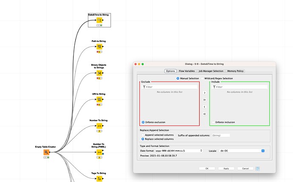Screen dimensions: 293x182
Task: Click the Cancel button
Action: click(245, 168)
